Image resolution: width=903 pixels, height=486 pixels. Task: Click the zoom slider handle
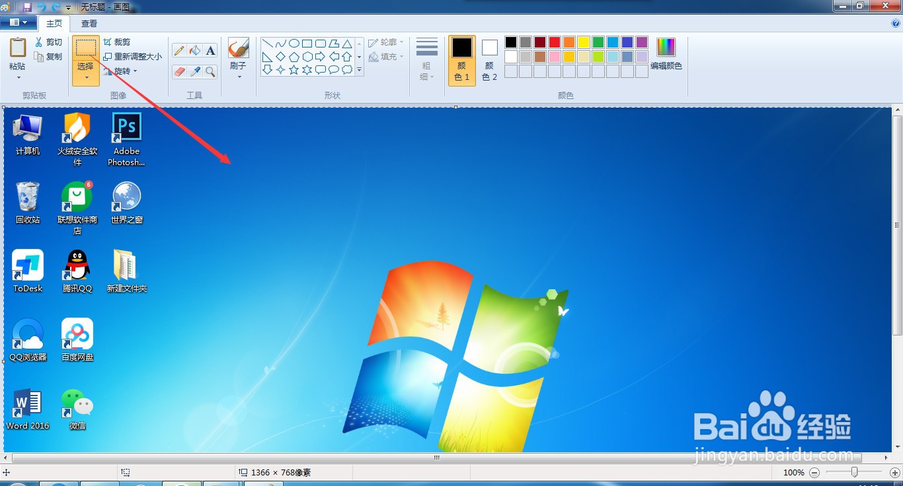click(x=855, y=472)
